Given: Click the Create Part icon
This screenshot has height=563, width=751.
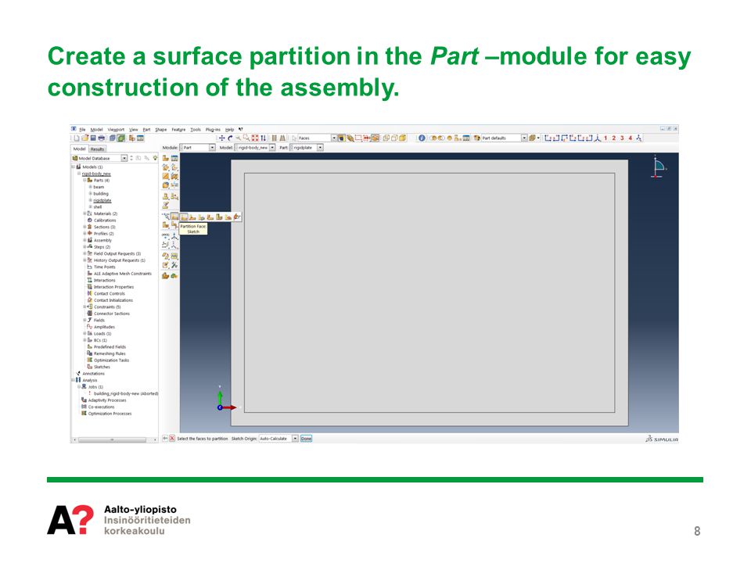Looking at the screenshot, I should tap(165, 158).
